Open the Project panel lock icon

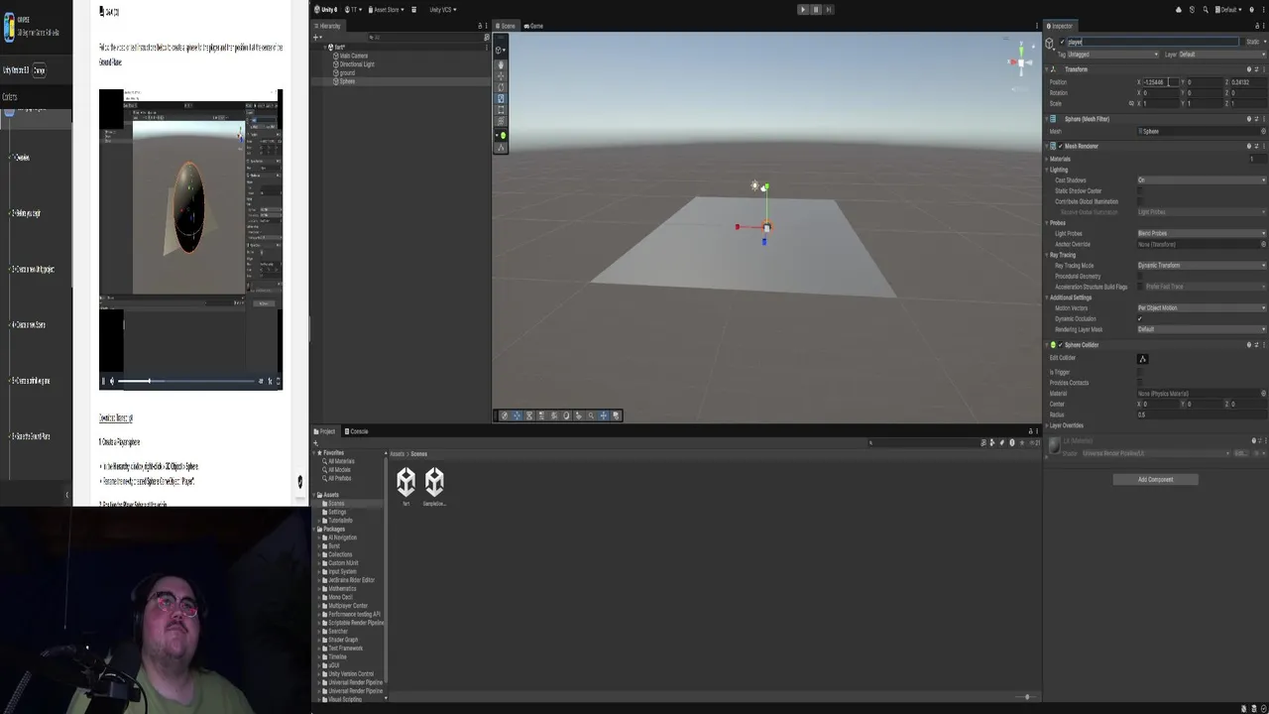click(1030, 431)
